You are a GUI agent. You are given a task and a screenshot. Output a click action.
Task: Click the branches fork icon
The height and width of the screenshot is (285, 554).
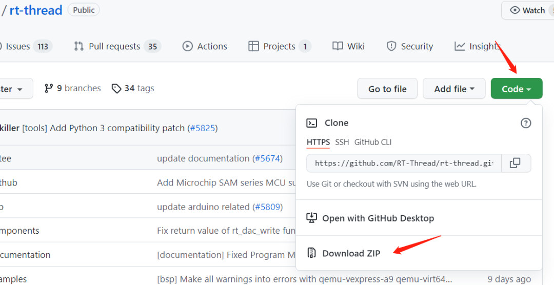(x=49, y=88)
